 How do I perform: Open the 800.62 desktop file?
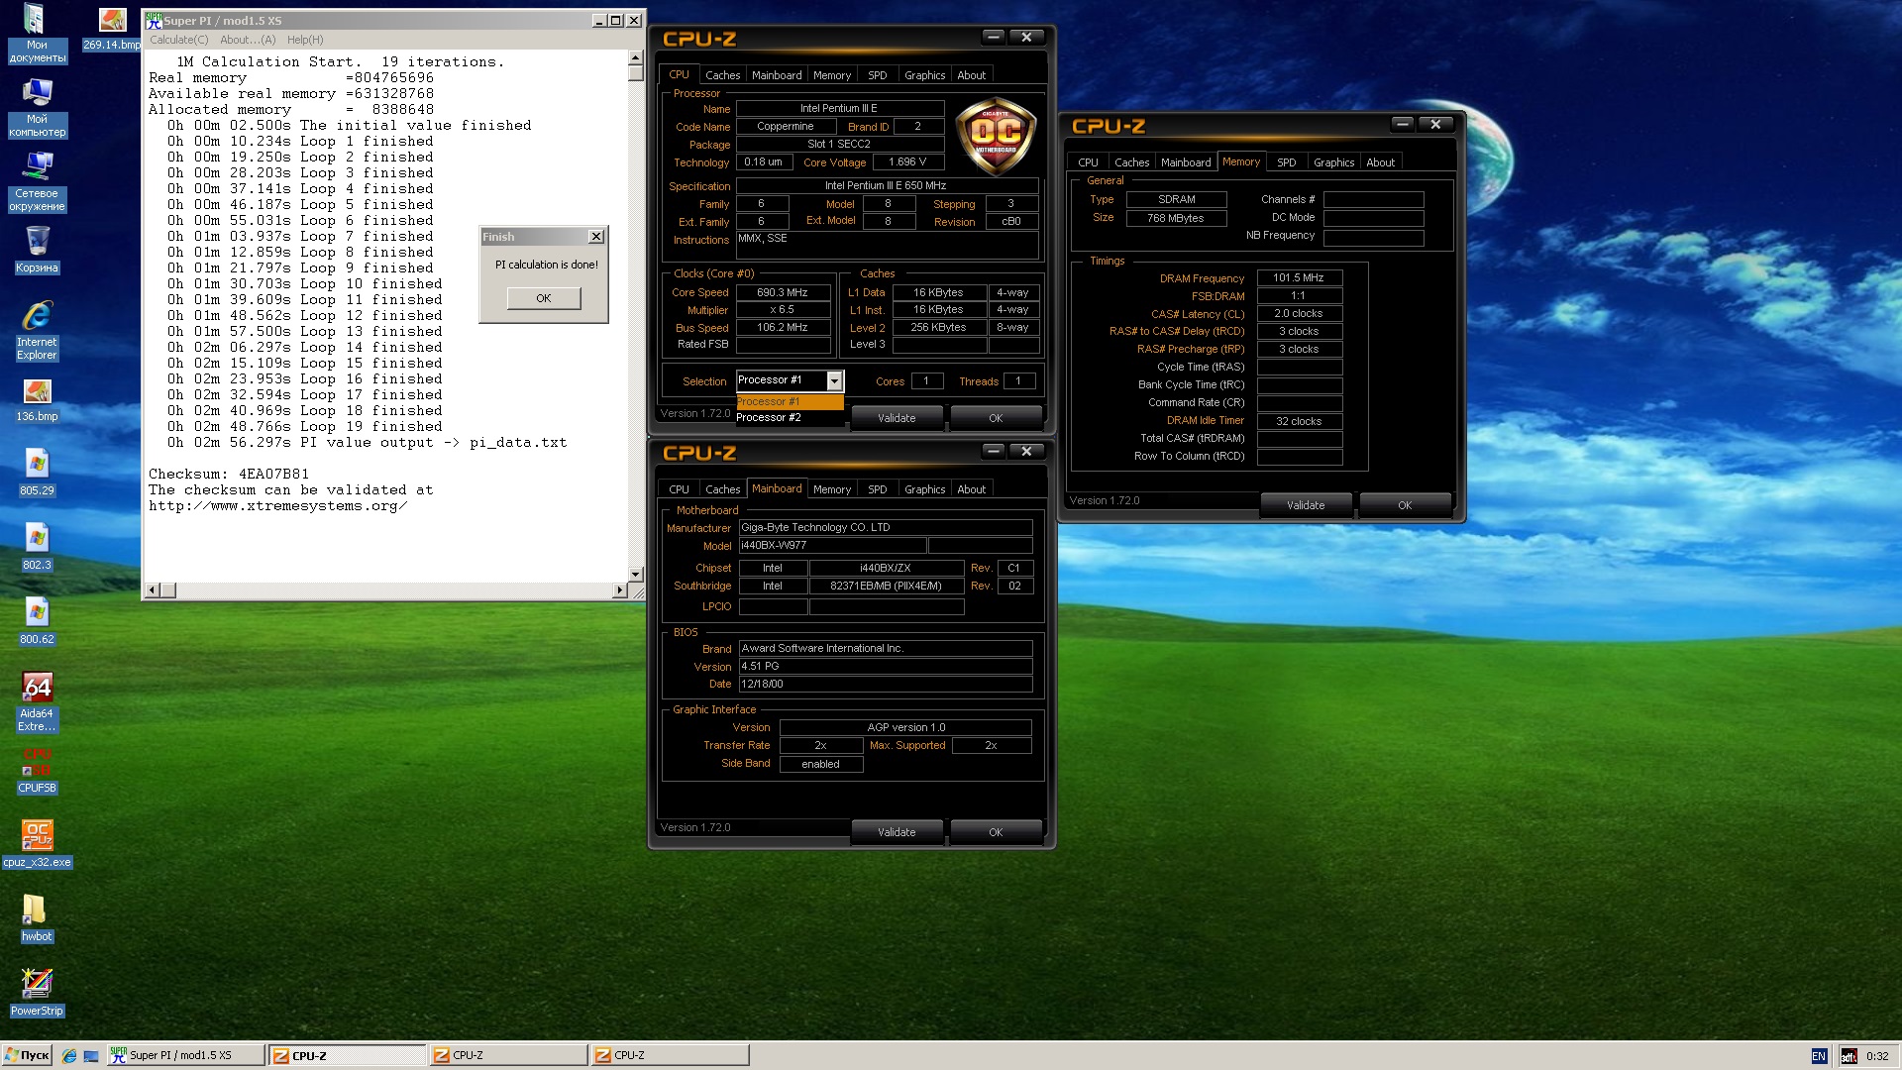coord(37,621)
